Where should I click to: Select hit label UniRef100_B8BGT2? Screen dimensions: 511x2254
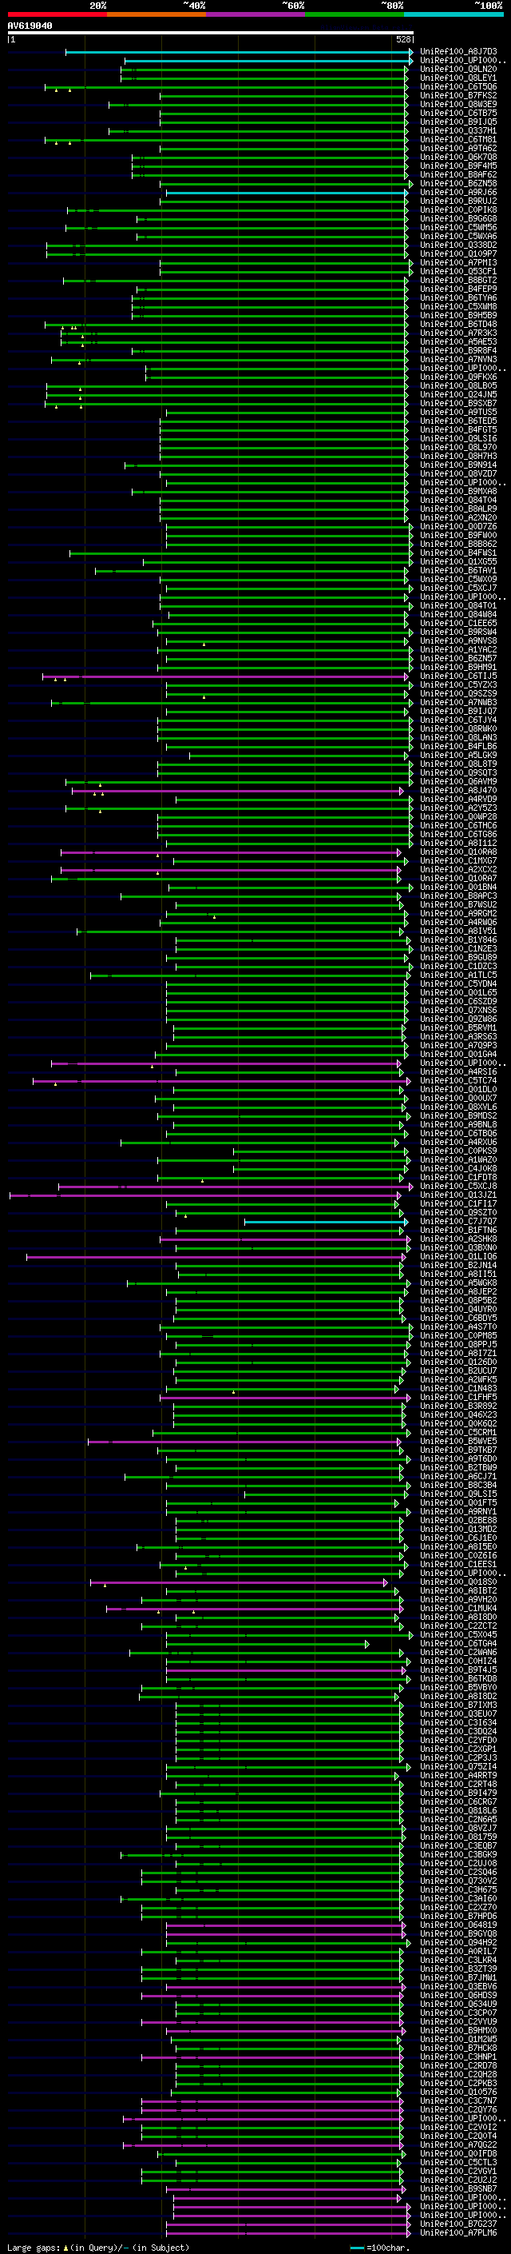pyautogui.click(x=458, y=281)
